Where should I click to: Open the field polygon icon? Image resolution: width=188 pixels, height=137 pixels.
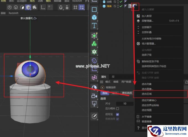94,87
